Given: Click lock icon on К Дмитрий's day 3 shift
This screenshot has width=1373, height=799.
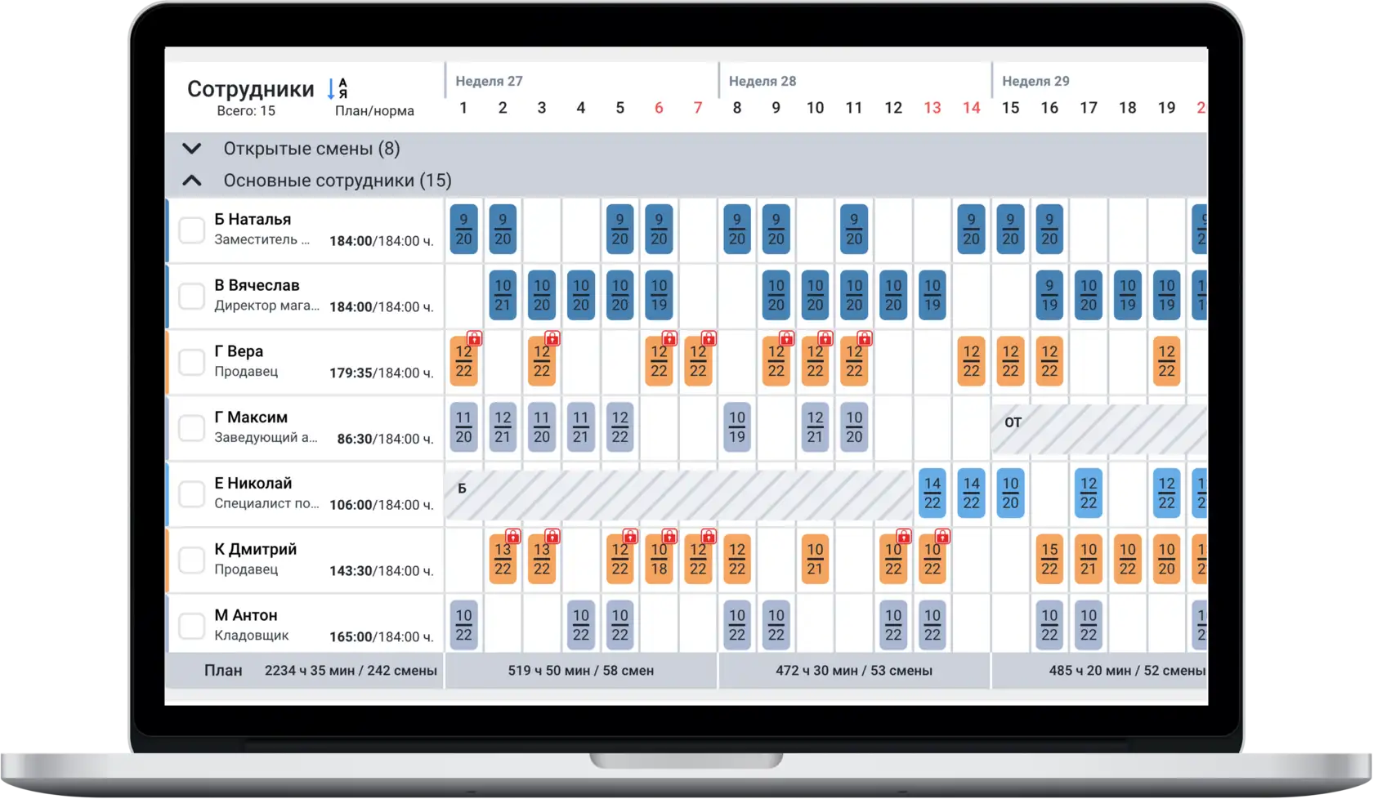Looking at the screenshot, I should [x=552, y=537].
